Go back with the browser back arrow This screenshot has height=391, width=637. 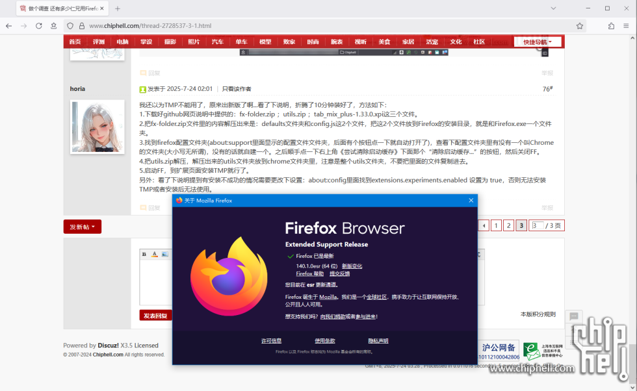[x=9, y=25]
